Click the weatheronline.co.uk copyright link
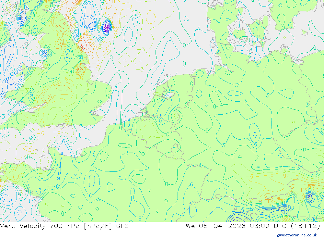Image resolution: width=324 pixels, height=238 pixels. (x=296, y=235)
